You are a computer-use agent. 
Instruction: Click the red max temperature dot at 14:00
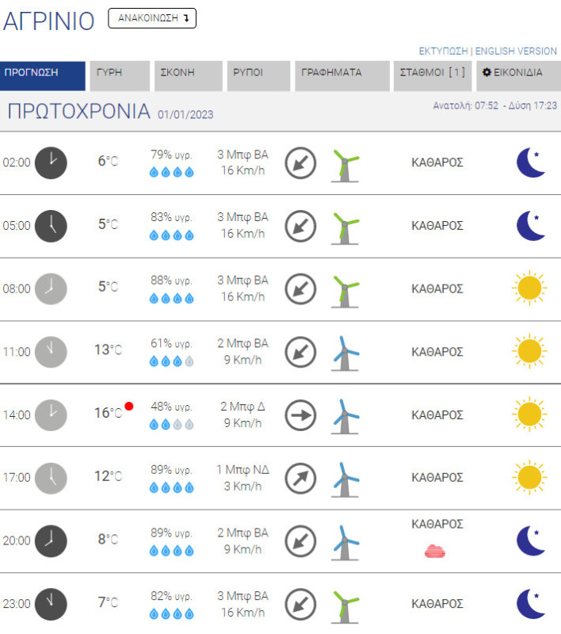tap(129, 407)
